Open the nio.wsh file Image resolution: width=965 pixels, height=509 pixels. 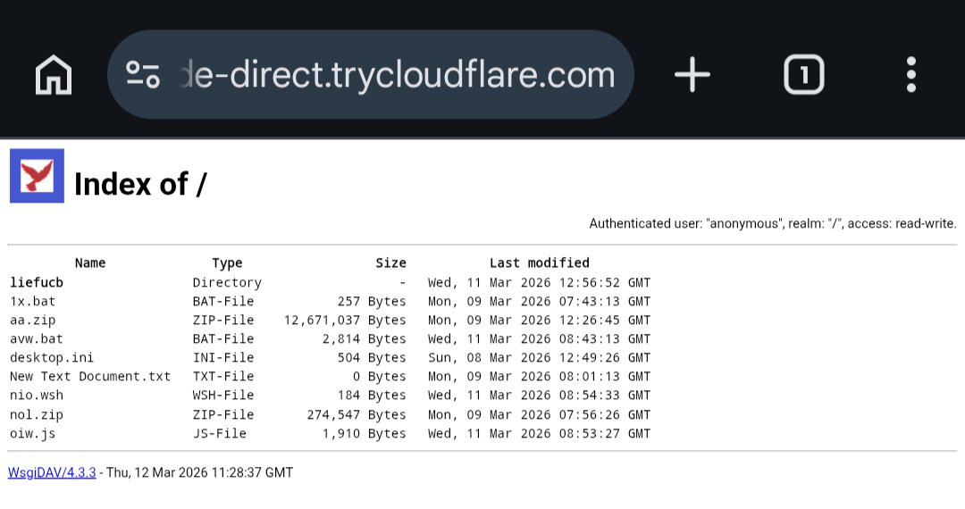[37, 396]
